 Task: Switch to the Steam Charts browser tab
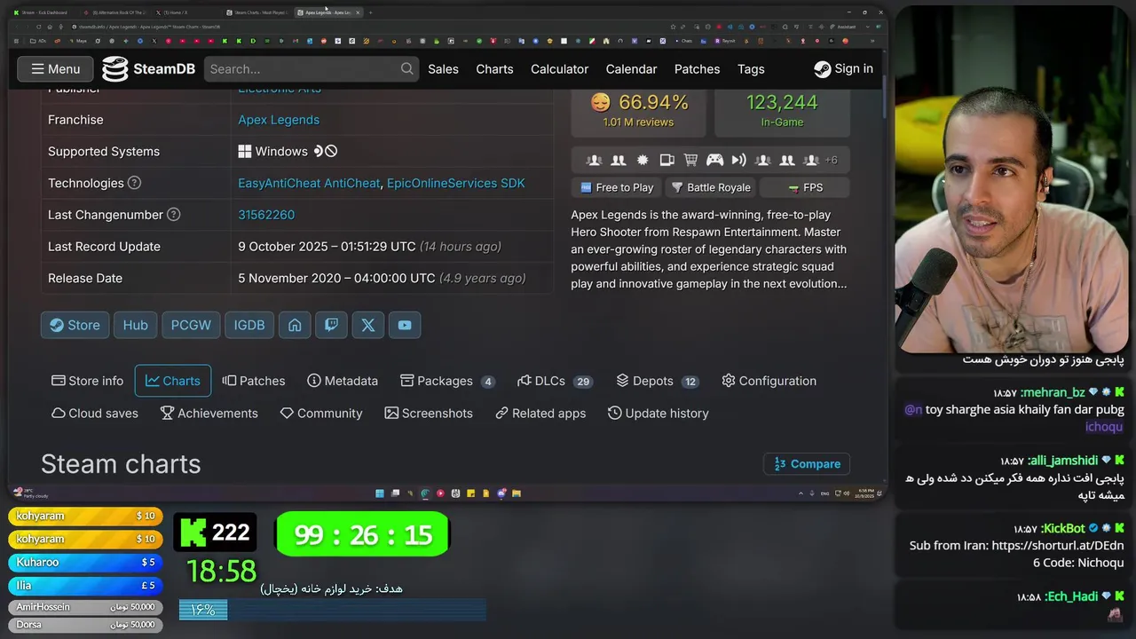click(x=258, y=12)
